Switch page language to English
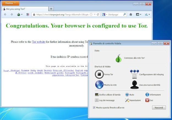 (79, 70)
